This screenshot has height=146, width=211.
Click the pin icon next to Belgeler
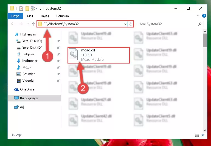(58, 54)
